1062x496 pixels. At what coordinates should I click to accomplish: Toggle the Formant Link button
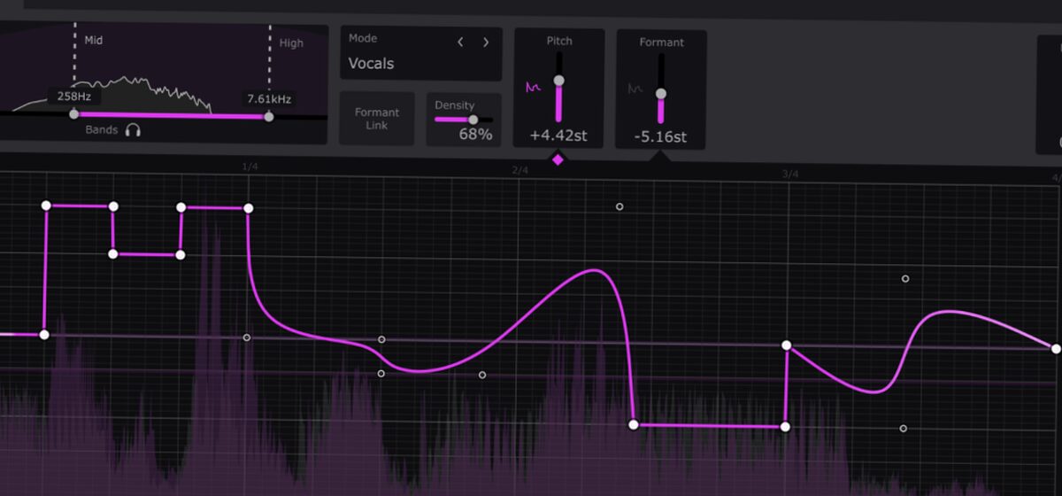376,119
